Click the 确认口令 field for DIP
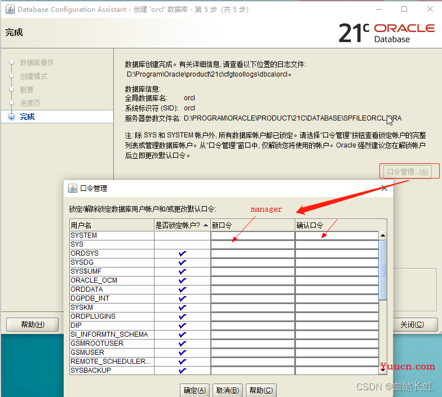This screenshot has height=397, width=442. pos(337,325)
